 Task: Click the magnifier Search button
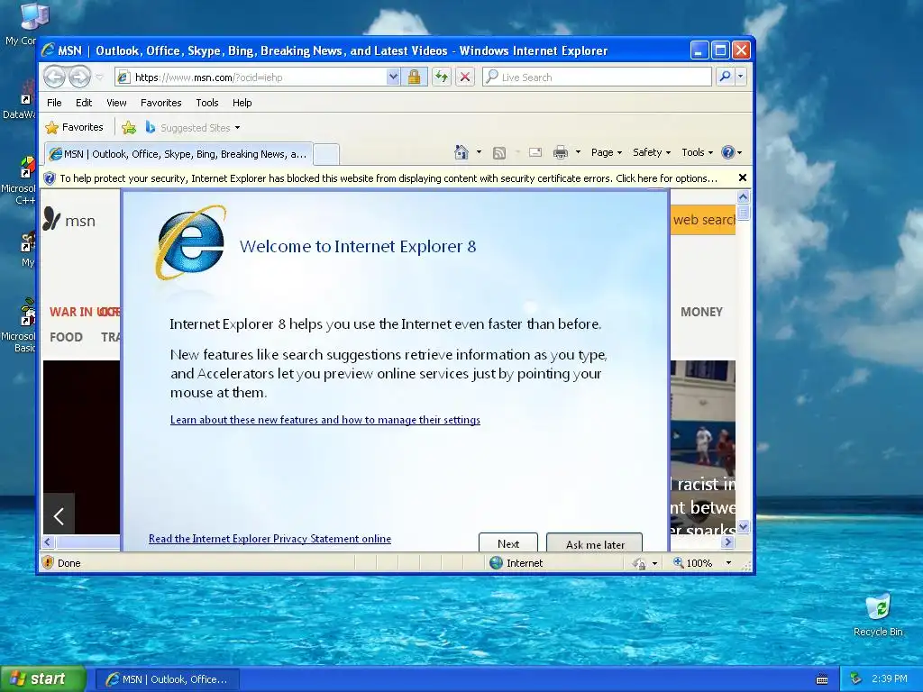(x=726, y=77)
